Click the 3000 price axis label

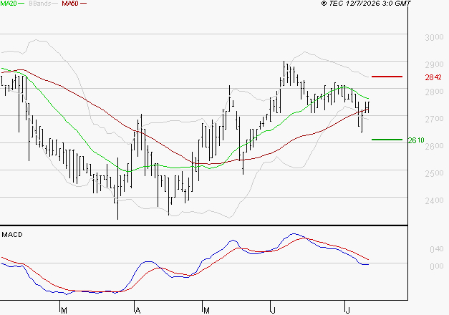click(x=434, y=37)
